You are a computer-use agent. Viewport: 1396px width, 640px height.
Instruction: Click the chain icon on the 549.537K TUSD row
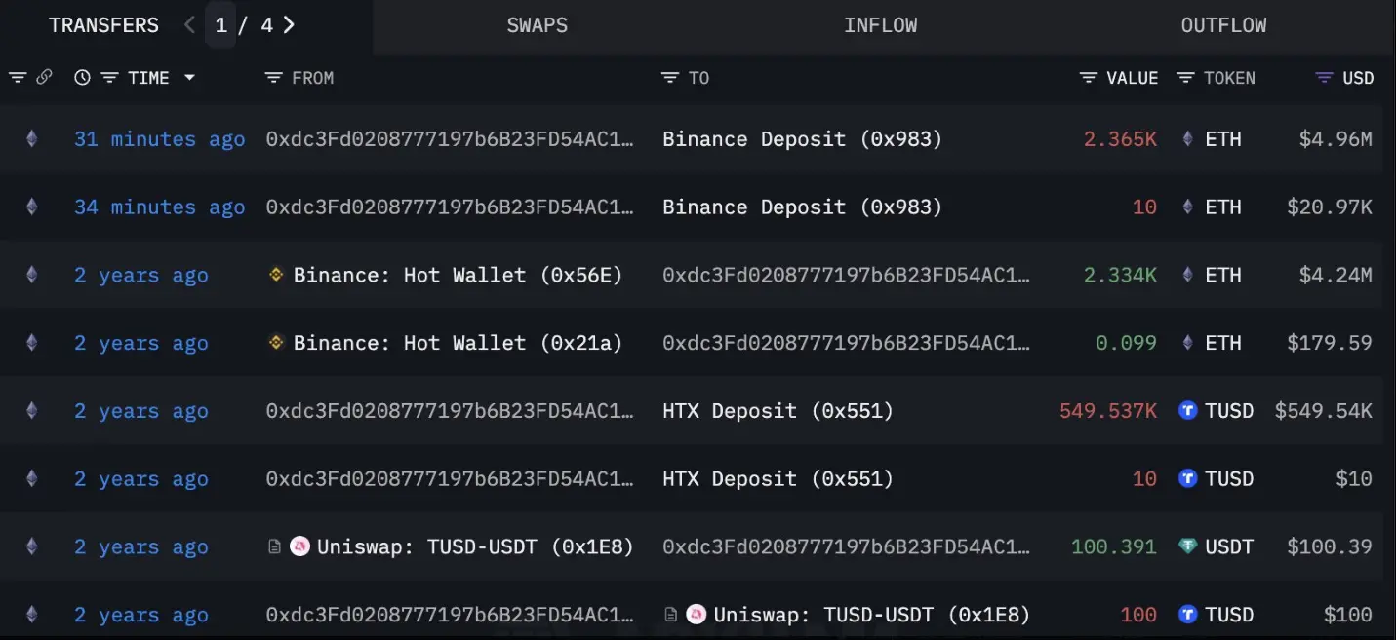tap(30, 411)
